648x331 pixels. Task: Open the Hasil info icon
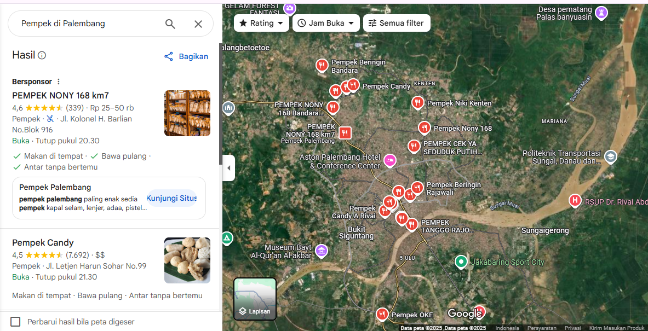42,55
